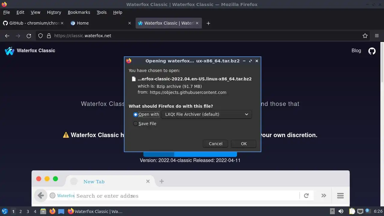The width and height of the screenshot is (384, 216).
Task: Bookmark this page with the star
Action: click(x=365, y=36)
